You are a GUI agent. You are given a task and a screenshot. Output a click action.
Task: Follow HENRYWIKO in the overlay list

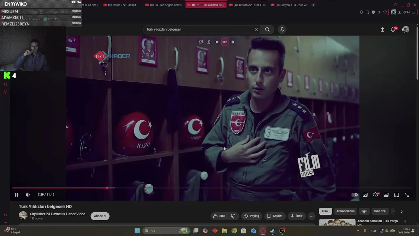pos(76,2)
